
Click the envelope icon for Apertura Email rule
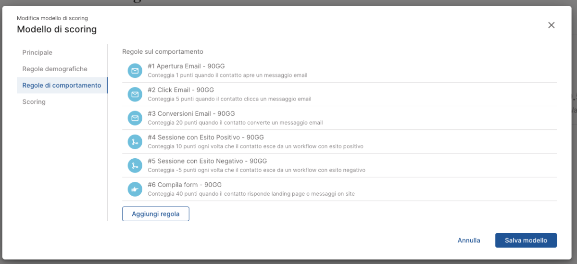[135, 71]
